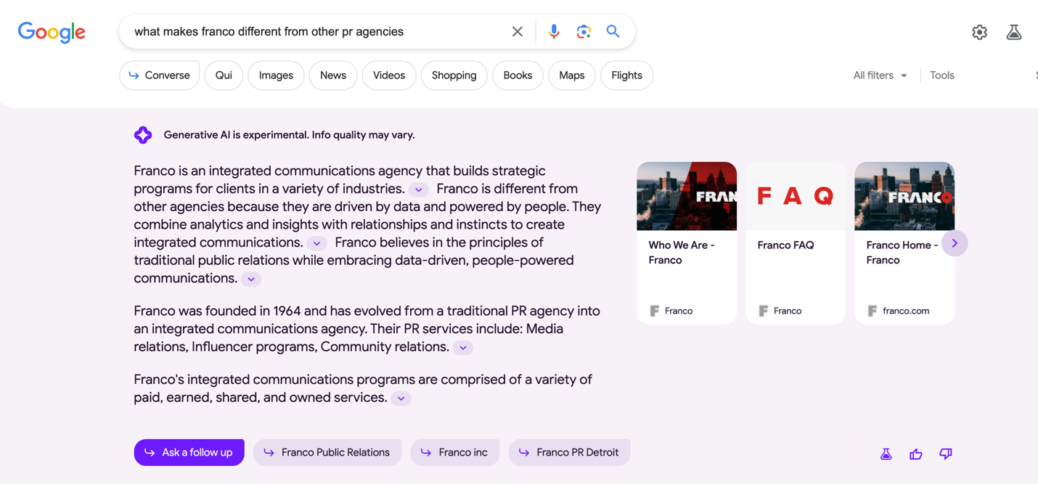Switch to the Videos tab
1038x484 pixels.
(389, 75)
